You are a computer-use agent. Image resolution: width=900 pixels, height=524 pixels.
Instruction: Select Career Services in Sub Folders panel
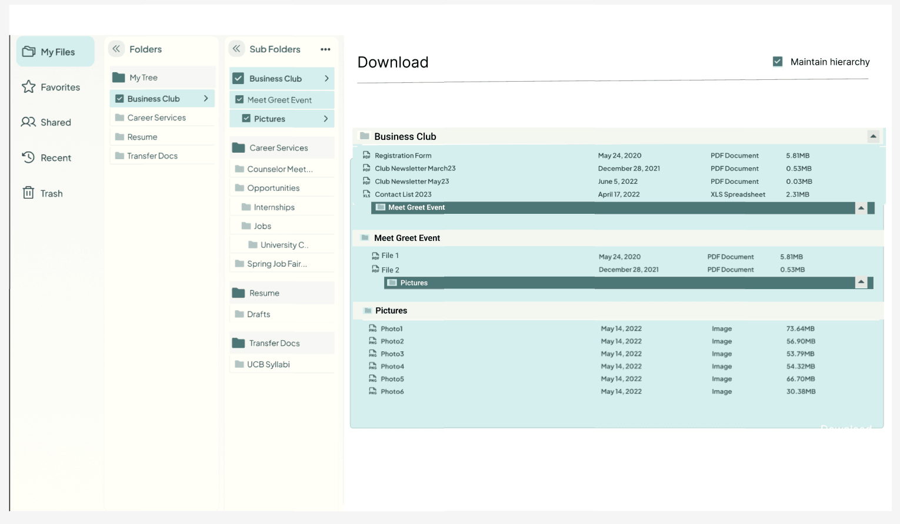pos(282,147)
